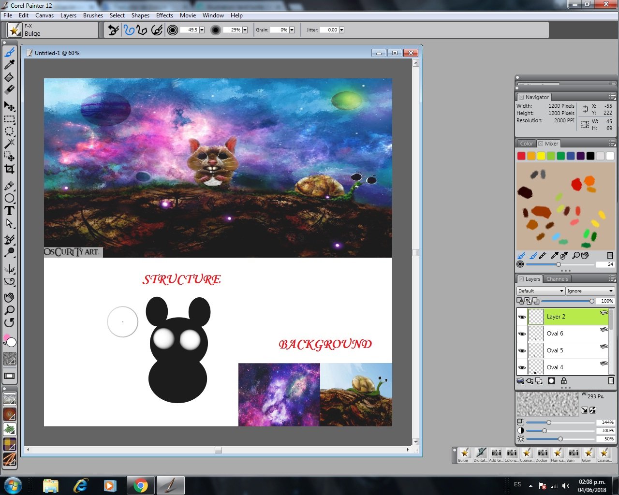Open the brush selector showing F-X Bulge

[15, 30]
